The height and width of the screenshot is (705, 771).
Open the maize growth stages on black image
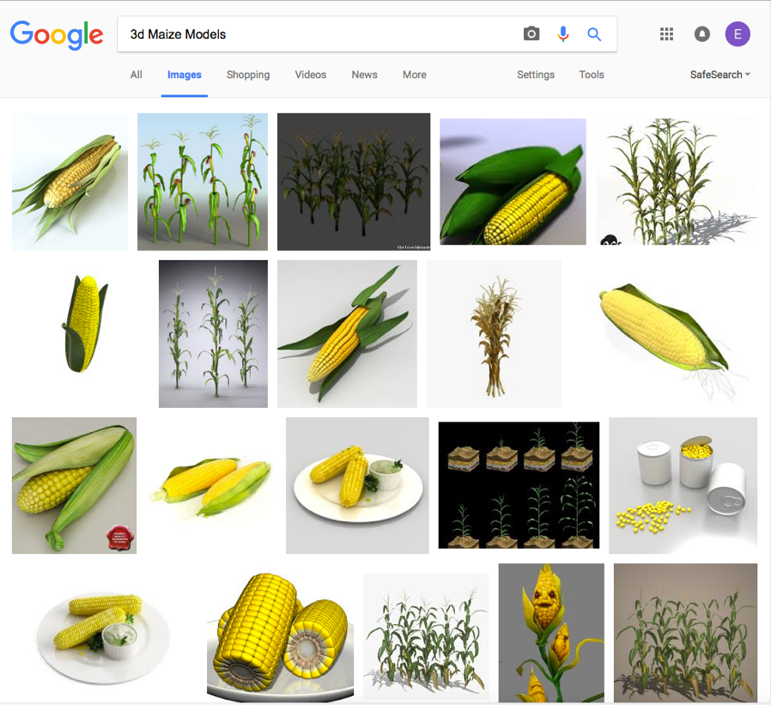tap(519, 485)
